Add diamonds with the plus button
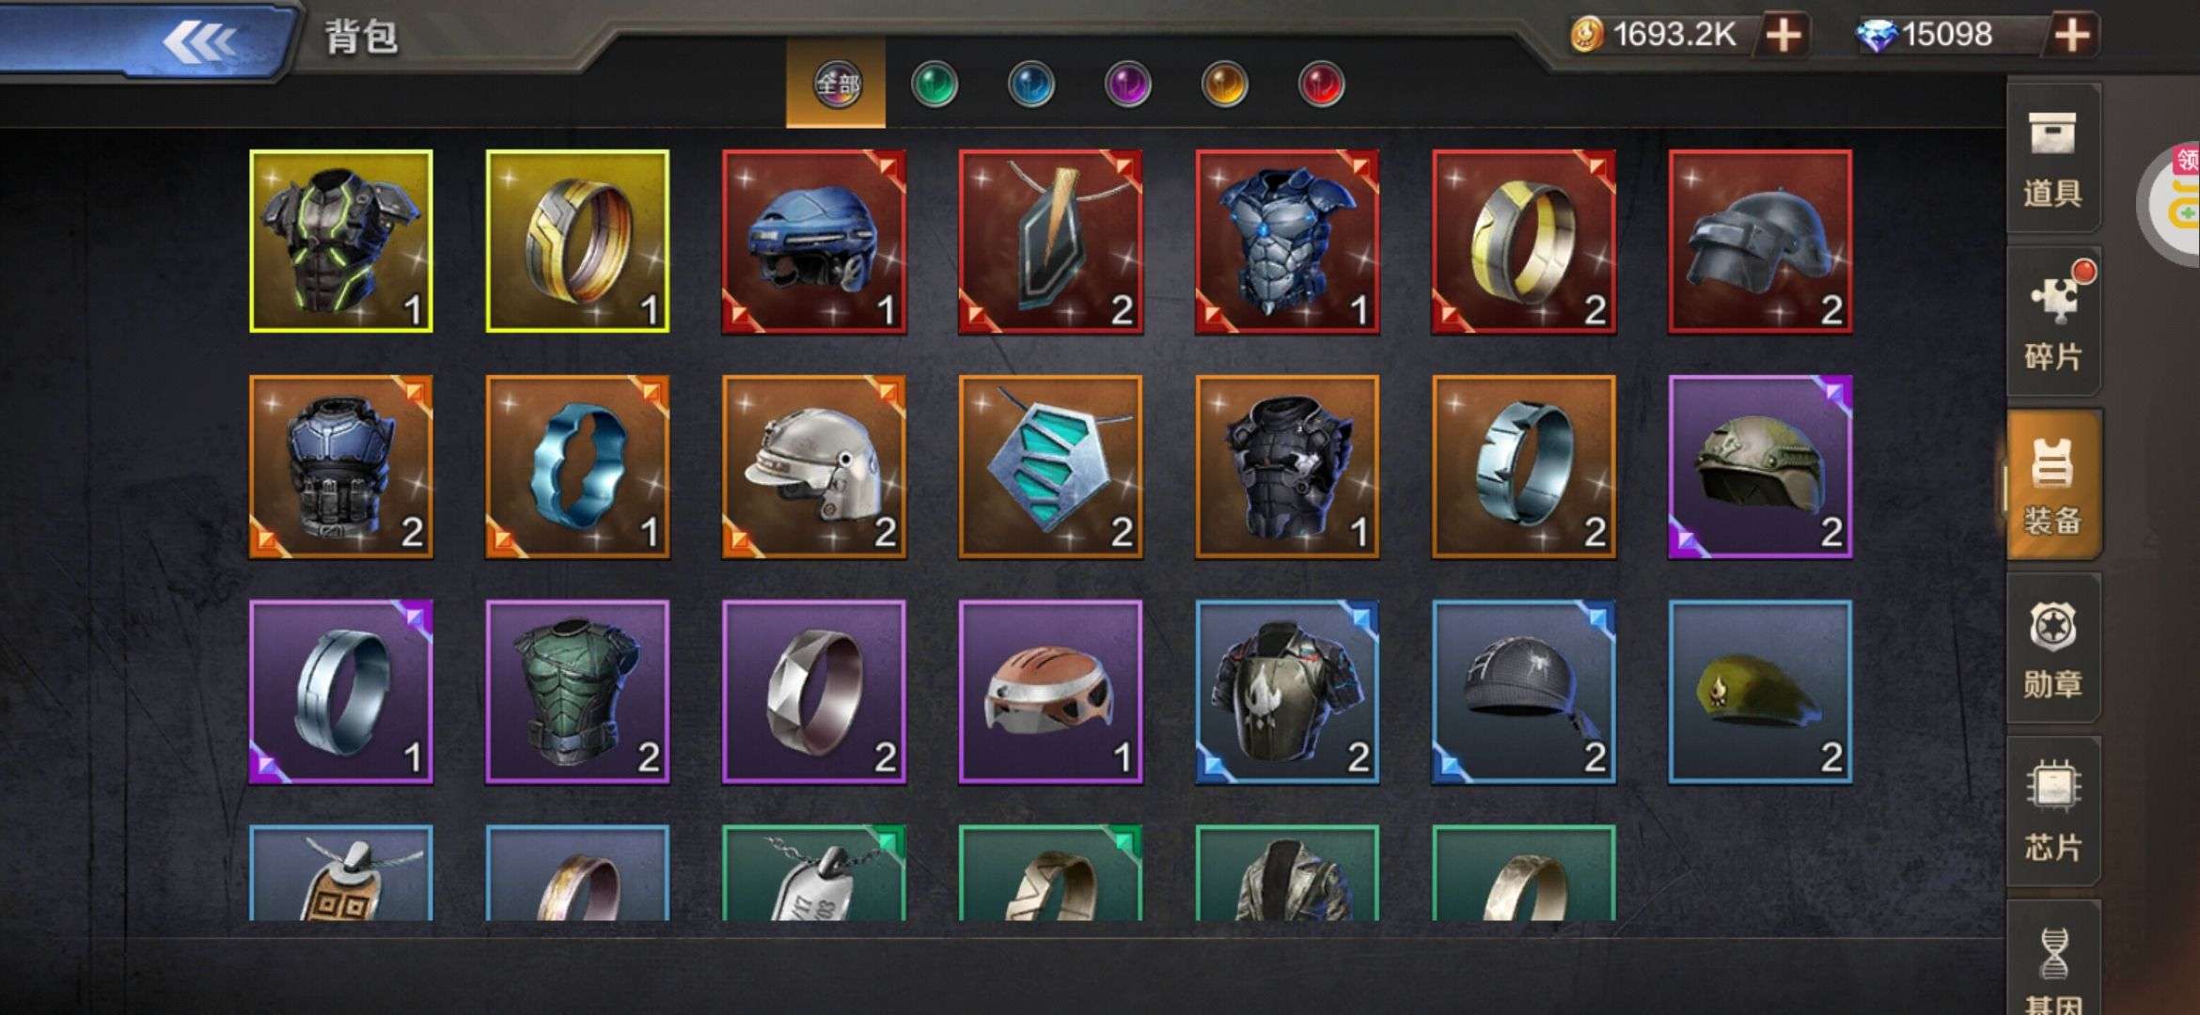 coord(2072,36)
